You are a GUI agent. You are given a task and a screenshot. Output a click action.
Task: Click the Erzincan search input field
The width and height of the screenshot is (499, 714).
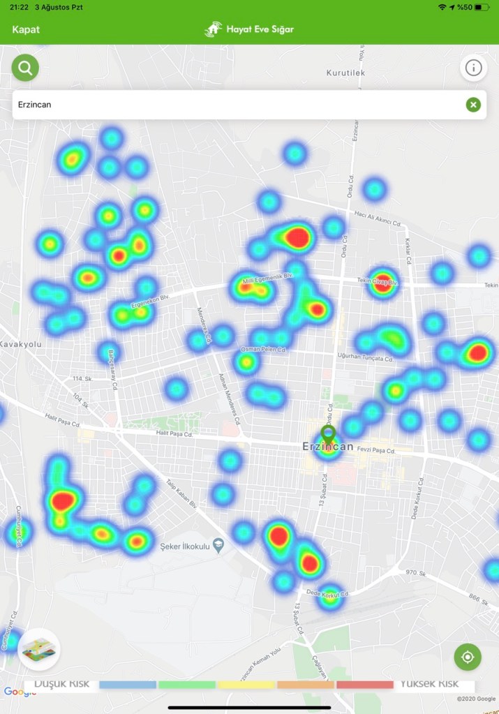click(237, 105)
